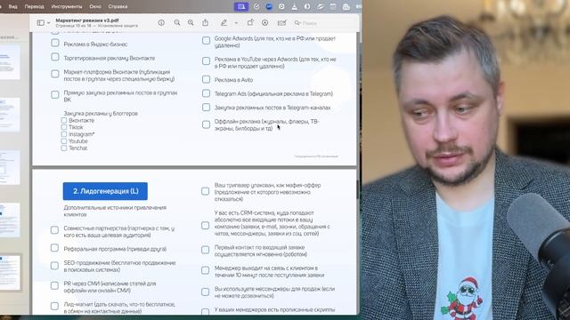Toggle the Preview sidebar view button
The image size is (570, 320).
point(41,23)
